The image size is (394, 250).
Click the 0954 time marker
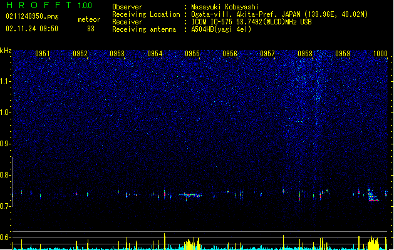155,54
